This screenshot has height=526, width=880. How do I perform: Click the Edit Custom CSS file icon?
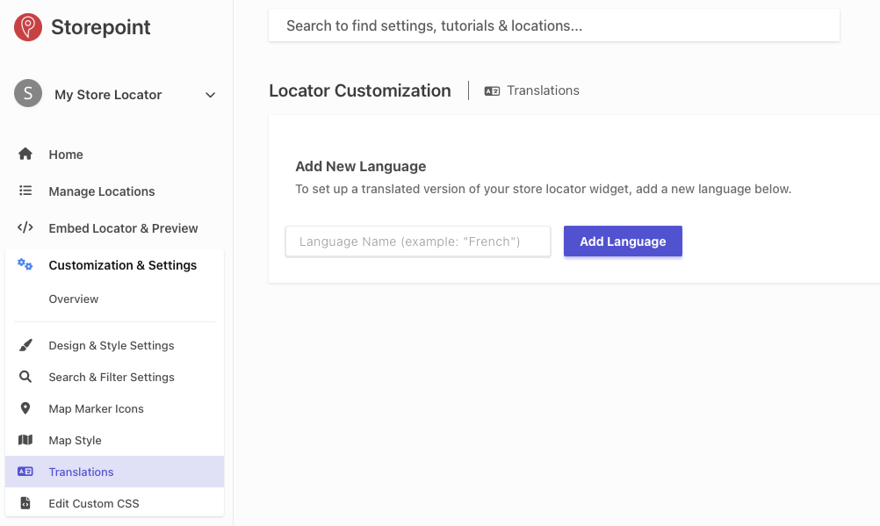click(x=25, y=504)
